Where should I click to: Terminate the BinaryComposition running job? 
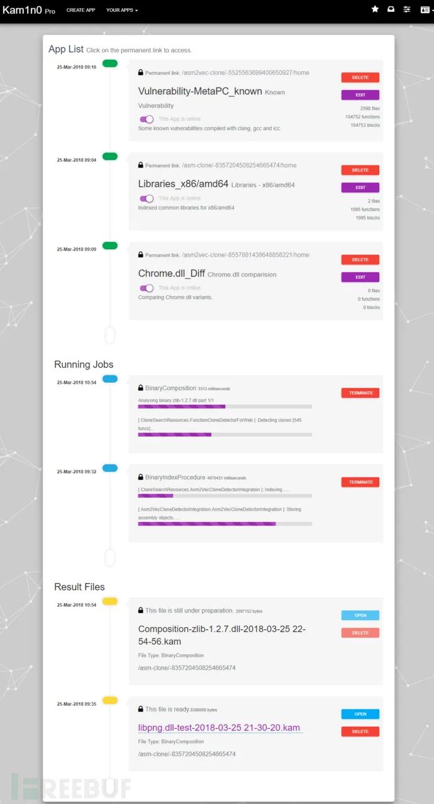[360, 393]
